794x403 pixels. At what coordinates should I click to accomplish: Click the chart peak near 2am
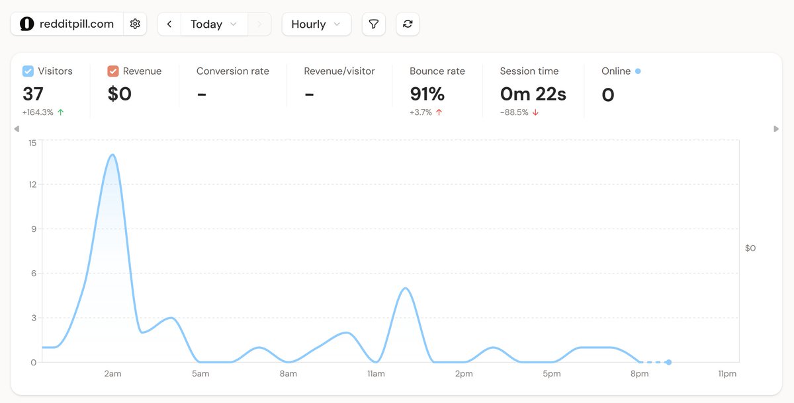click(x=112, y=155)
